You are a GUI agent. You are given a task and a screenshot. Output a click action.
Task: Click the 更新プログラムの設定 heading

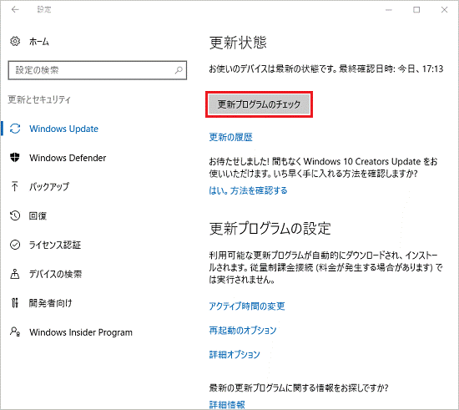270,229
